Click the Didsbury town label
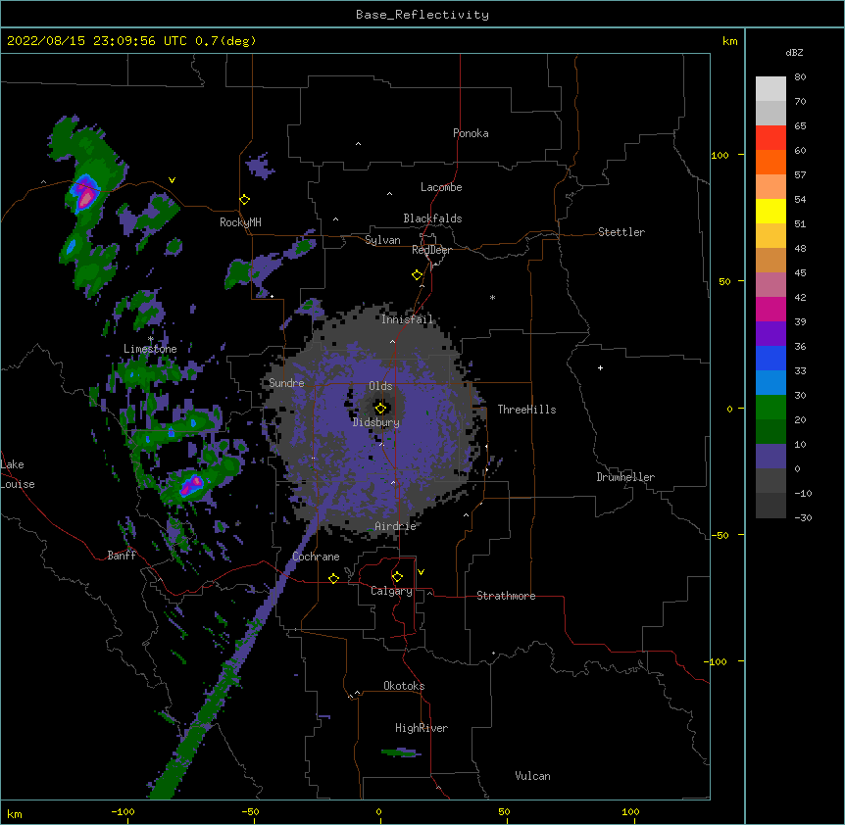 tap(375, 422)
